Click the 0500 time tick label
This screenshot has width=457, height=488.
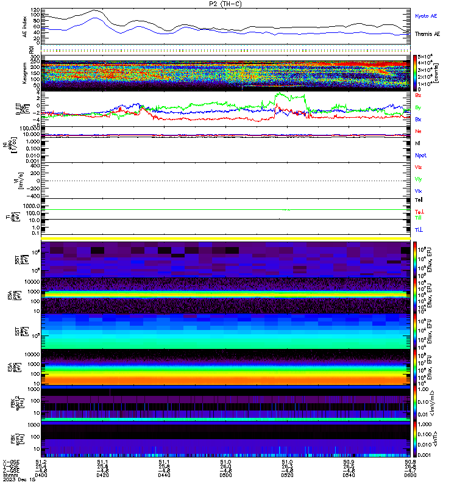tap(225, 476)
